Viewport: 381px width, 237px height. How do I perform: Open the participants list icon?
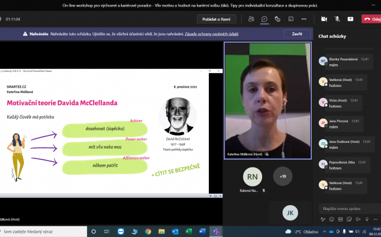coord(251,19)
